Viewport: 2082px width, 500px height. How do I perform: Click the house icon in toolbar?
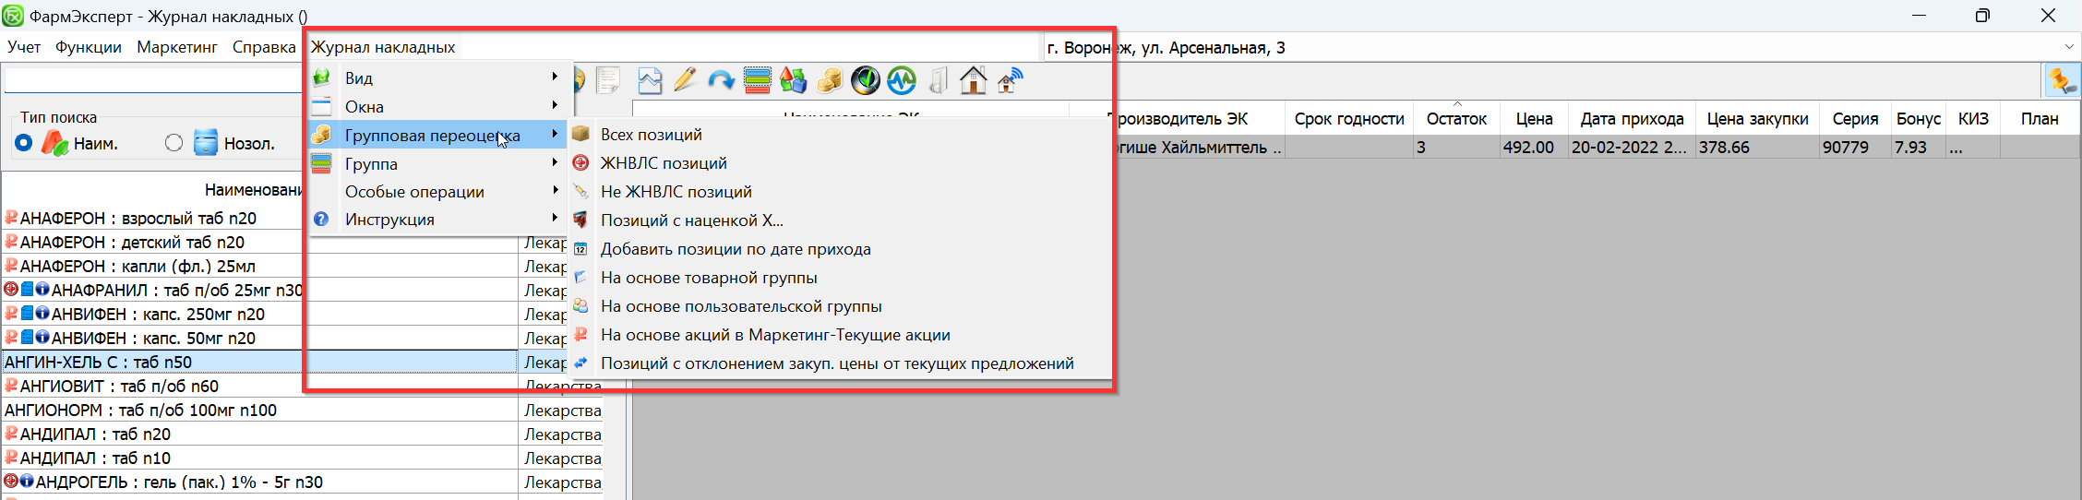click(973, 81)
